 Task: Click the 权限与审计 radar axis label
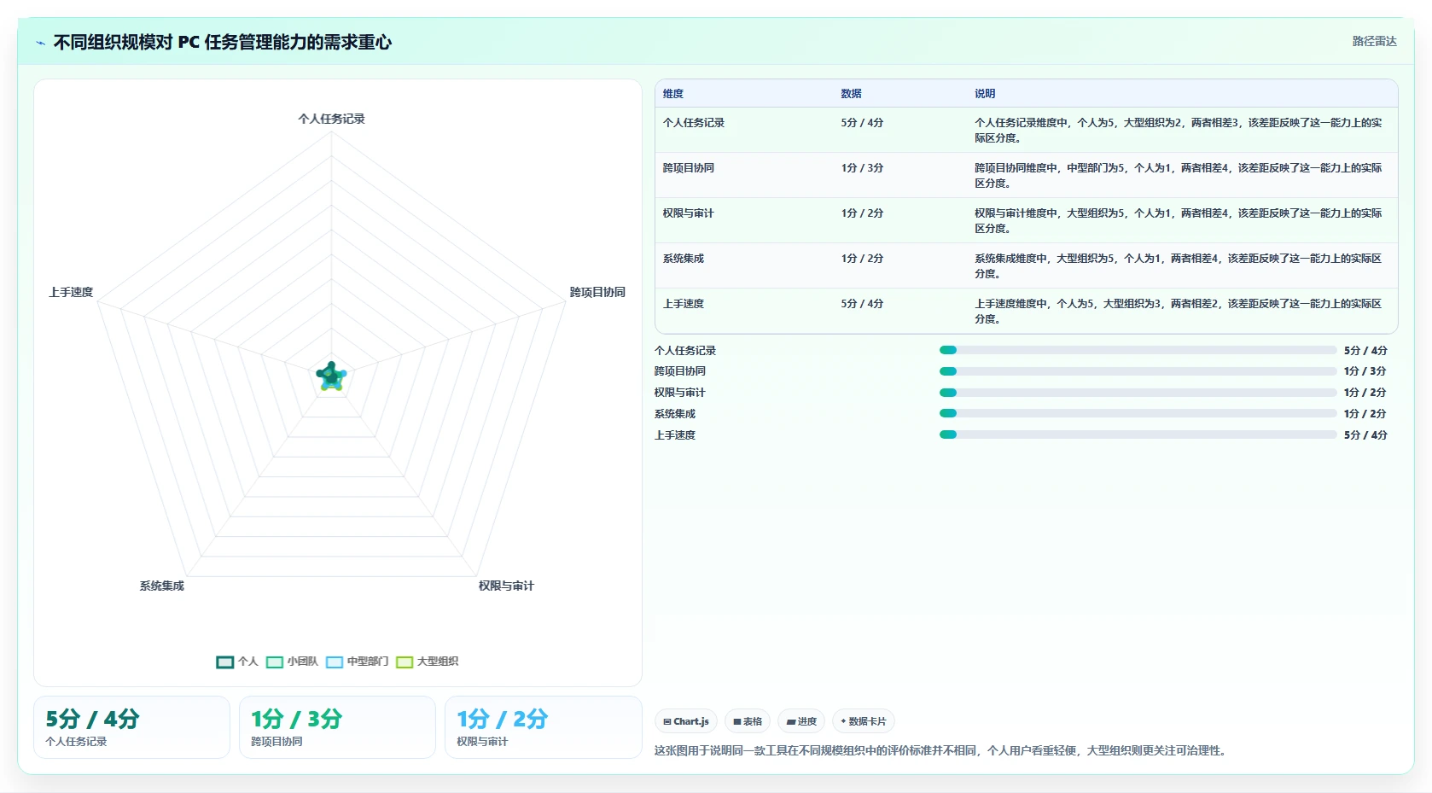point(506,586)
